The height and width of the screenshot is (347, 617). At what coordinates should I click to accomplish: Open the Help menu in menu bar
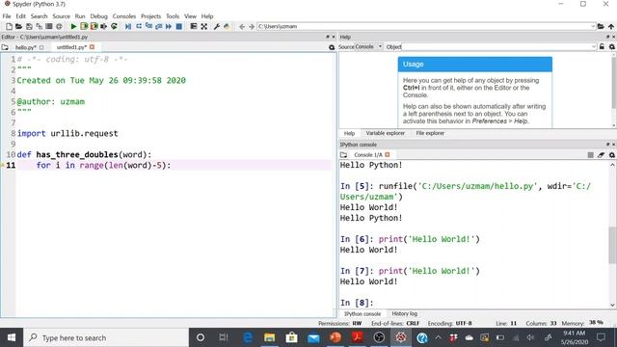pyautogui.click(x=207, y=16)
